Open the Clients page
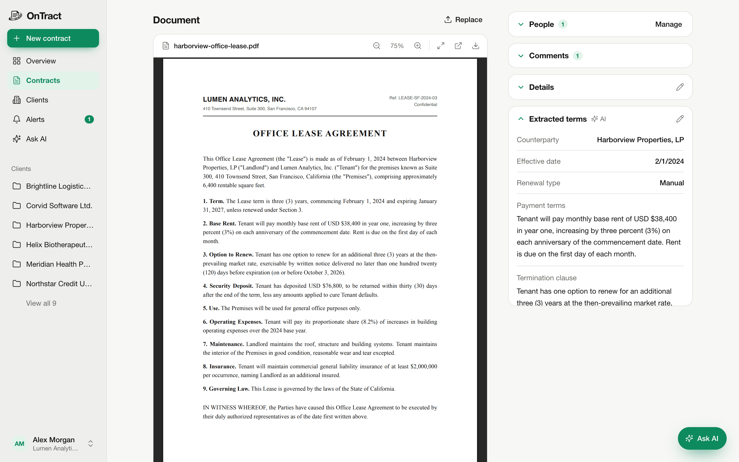739x462 pixels. point(53,100)
